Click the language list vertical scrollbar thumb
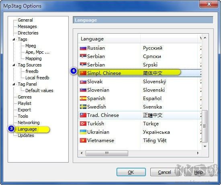This screenshot has width=221, height=185. click(205, 126)
